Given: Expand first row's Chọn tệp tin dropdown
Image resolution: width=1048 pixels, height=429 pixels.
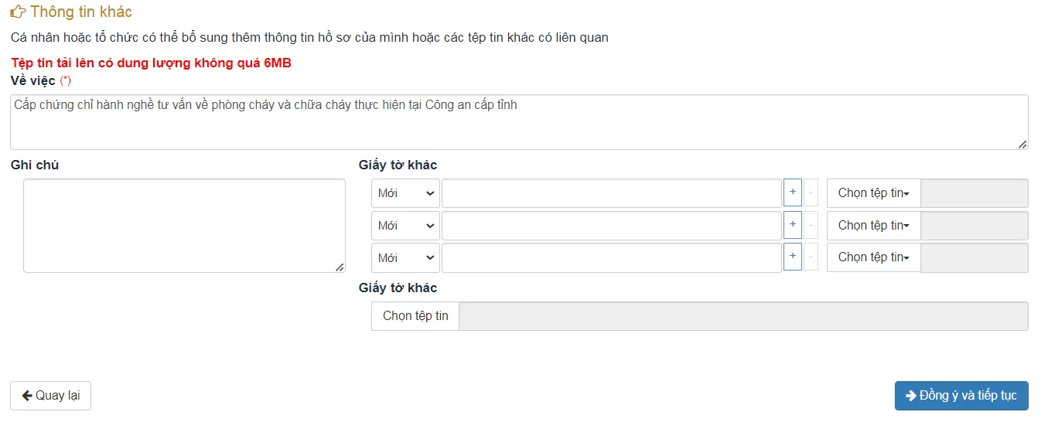Looking at the screenshot, I should [x=873, y=193].
